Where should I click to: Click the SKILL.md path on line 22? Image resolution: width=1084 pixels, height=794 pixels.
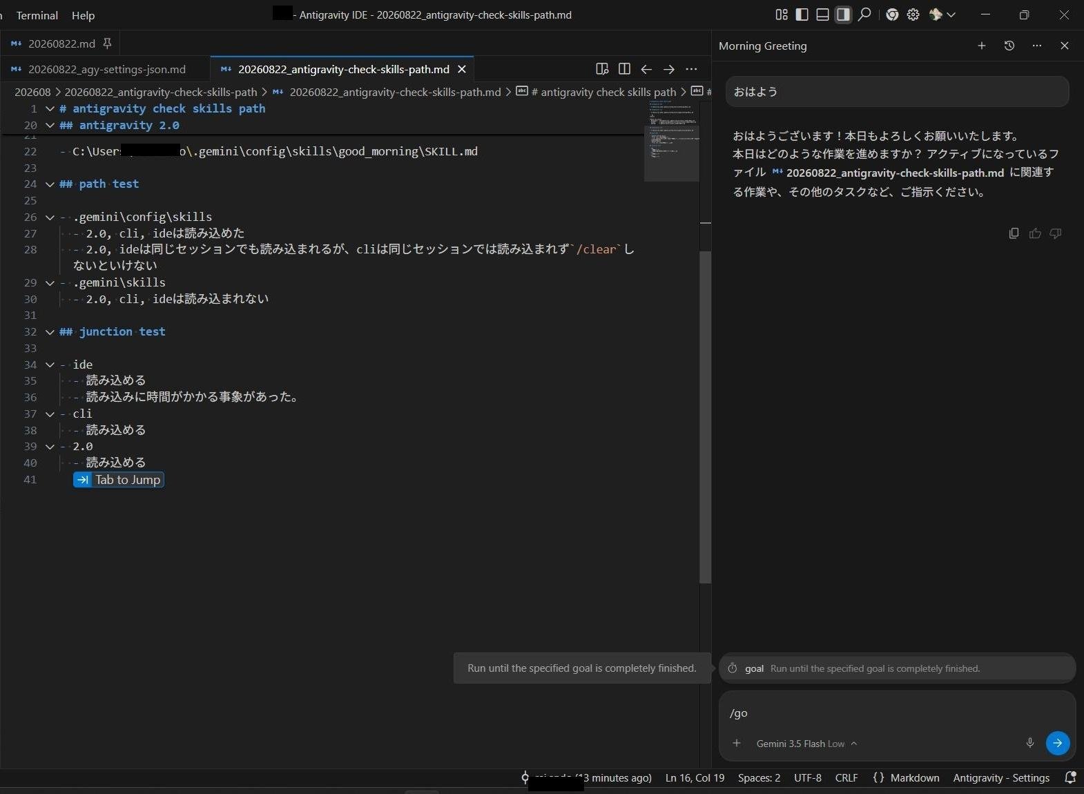[x=275, y=151]
